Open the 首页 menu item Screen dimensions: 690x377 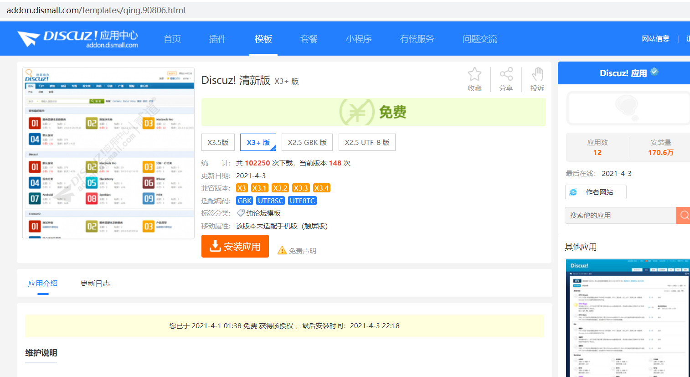pyautogui.click(x=172, y=39)
